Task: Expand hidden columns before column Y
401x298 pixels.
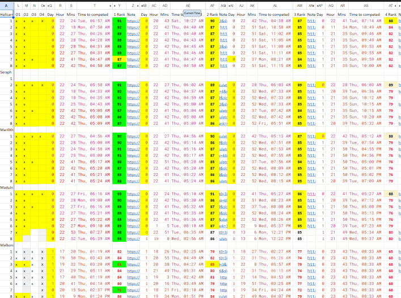Action: tap(115, 6)
